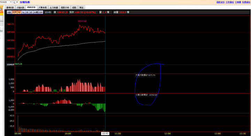Select the price value 10518.28
The width and height of the screenshot is (251, 136).
(62, 12)
